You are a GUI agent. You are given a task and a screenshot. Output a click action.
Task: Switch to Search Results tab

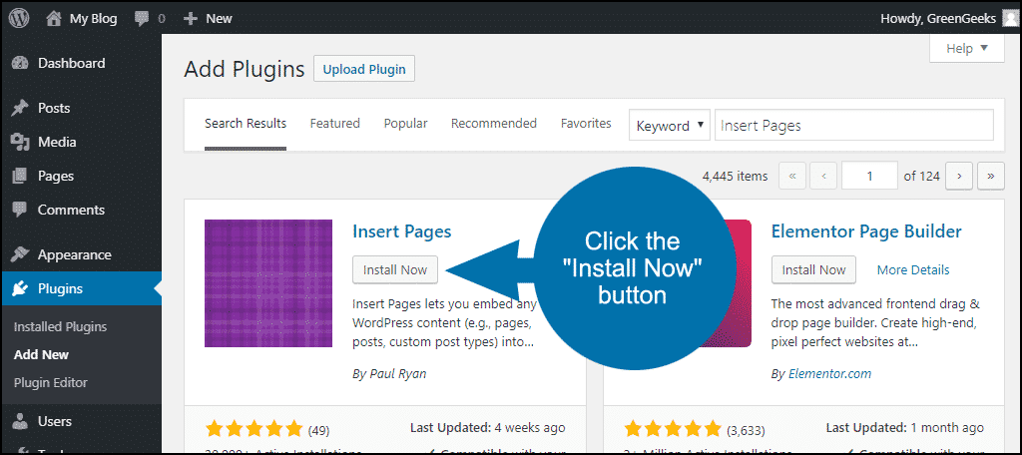coord(246,123)
